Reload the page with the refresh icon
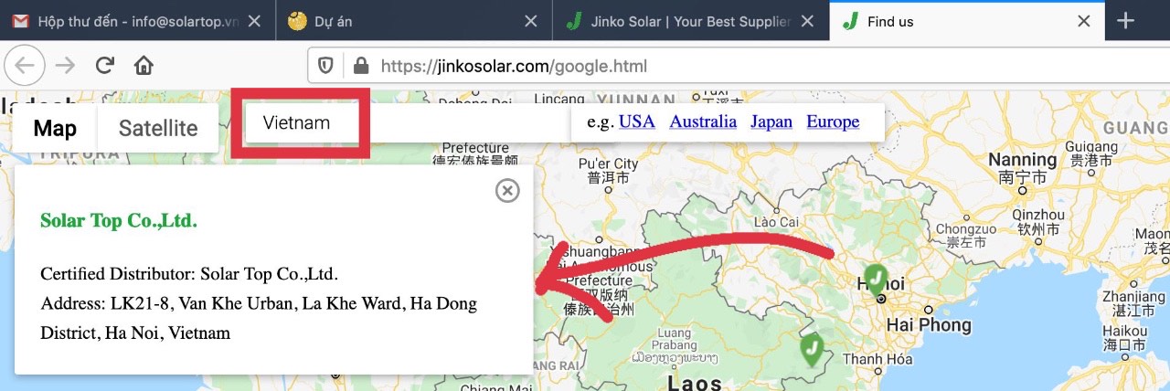The height and width of the screenshot is (391, 1170). tap(105, 65)
